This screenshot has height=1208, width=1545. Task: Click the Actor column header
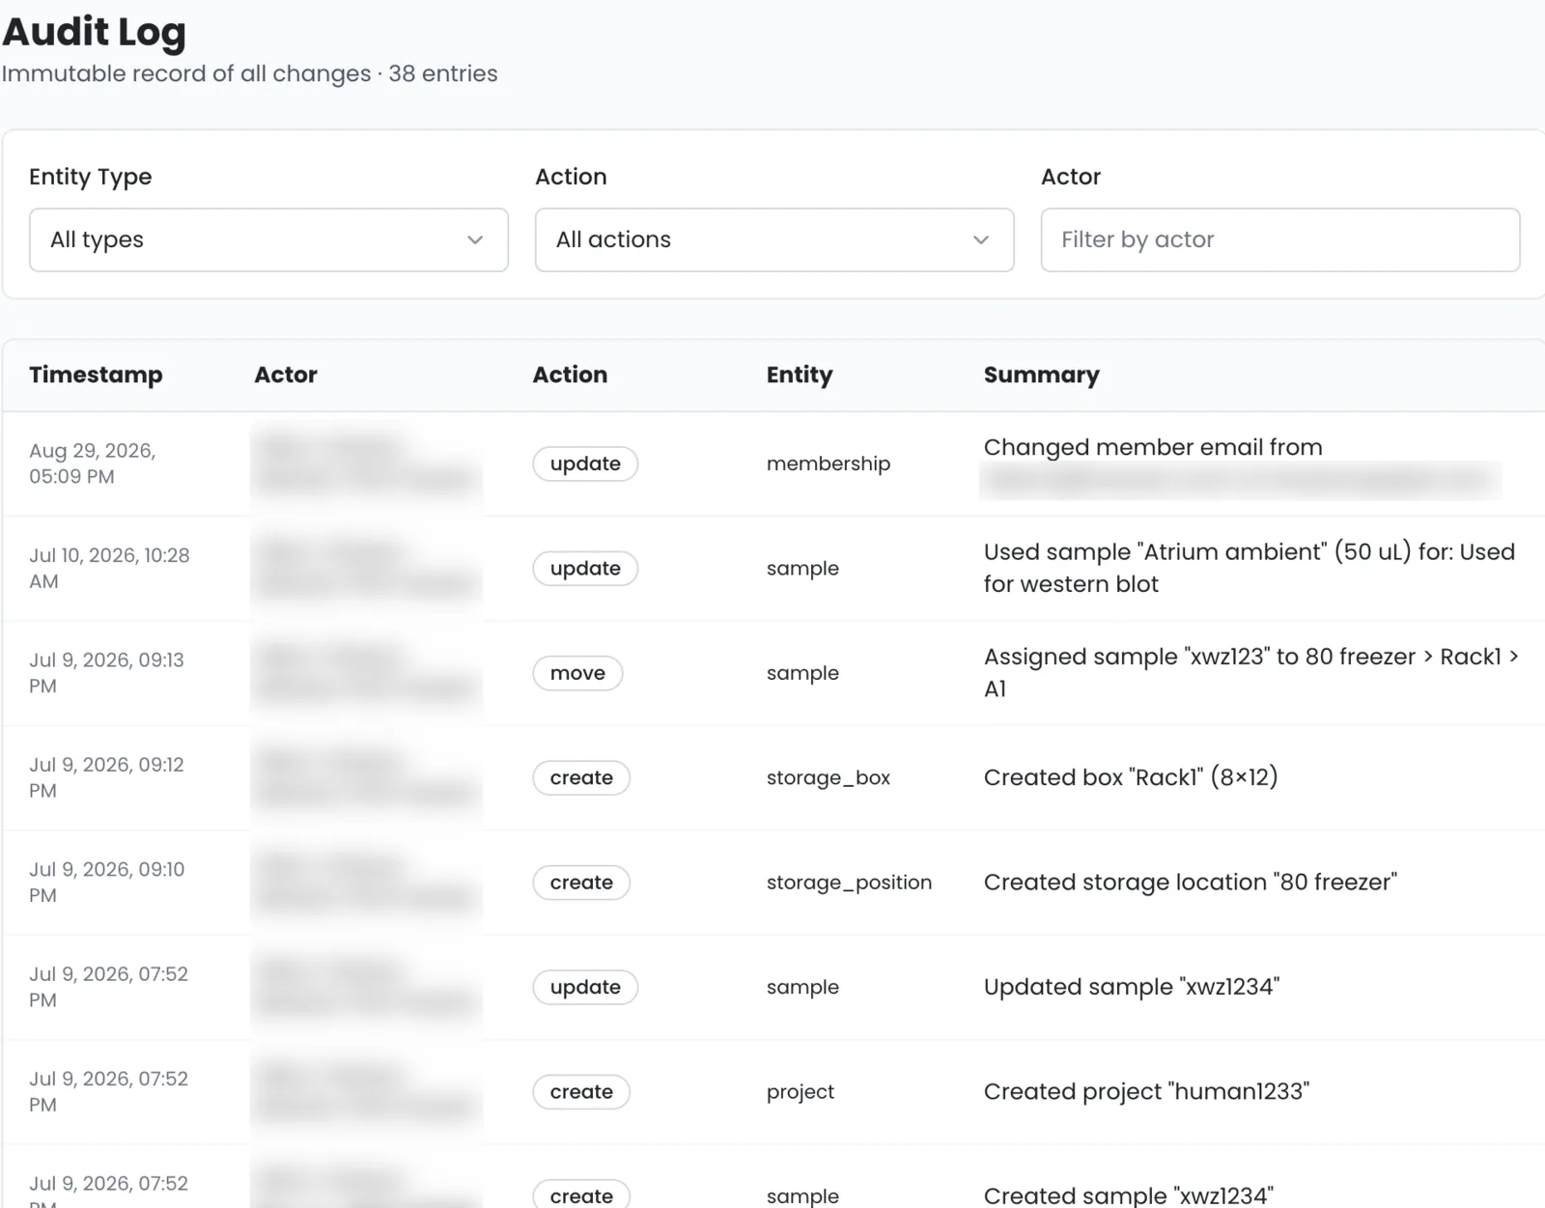286,375
